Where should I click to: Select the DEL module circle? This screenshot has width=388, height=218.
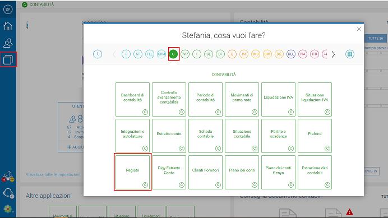pos(291,54)
